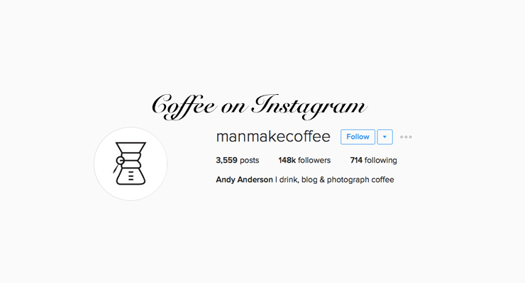This screenshot has width=525, height=283.
Task: Open the 3,559 posts list
Action: pyautogui.click(x=238, y=160)
